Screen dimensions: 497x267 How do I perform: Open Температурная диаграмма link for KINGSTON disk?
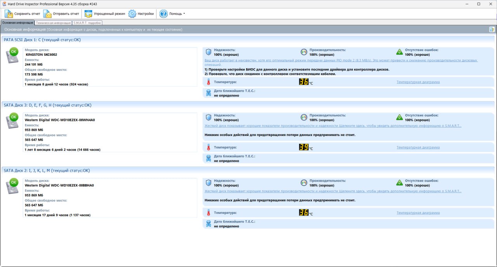click(418, 82)
